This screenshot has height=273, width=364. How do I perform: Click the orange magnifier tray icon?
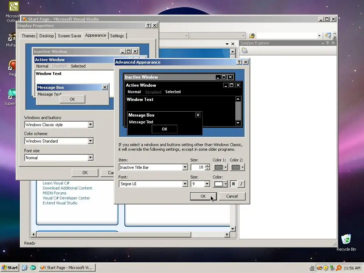click(x=339, y=268)
